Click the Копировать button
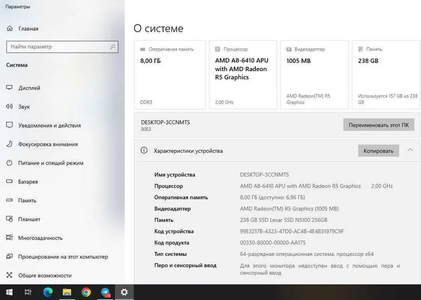The height and width of the screenshot is (300, 421). pyautogui.click(x=378, y=151)
